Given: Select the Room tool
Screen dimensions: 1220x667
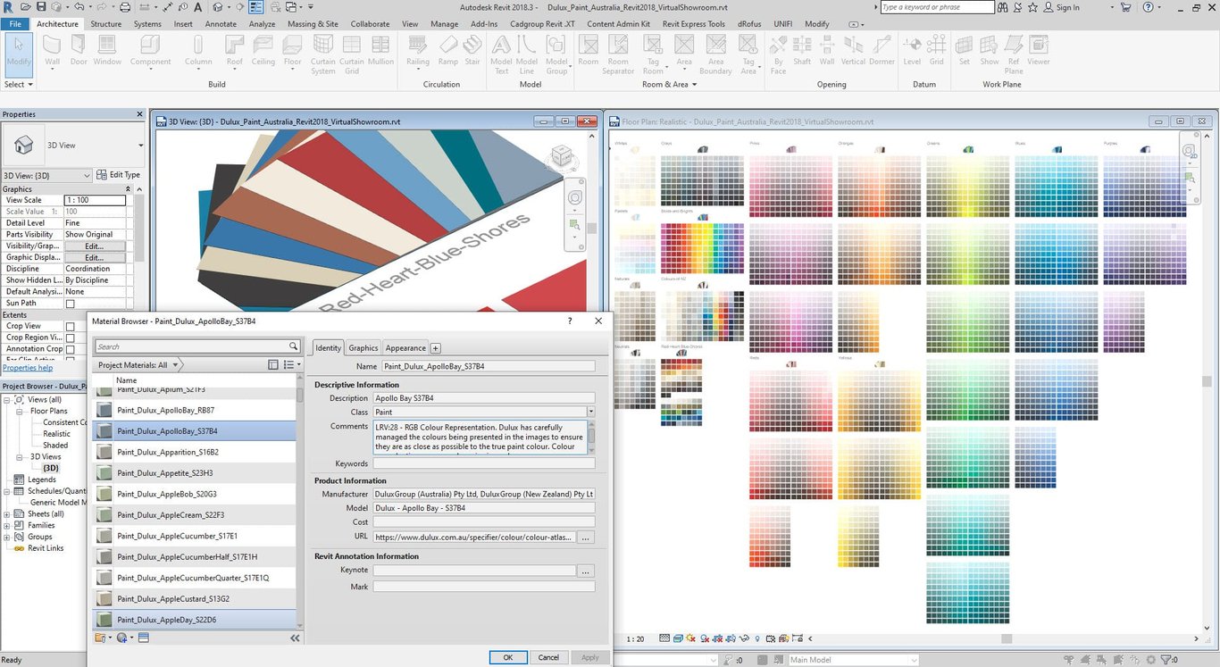Looking at the screenshot, I should pyautogui.click(x=588, y=52).
